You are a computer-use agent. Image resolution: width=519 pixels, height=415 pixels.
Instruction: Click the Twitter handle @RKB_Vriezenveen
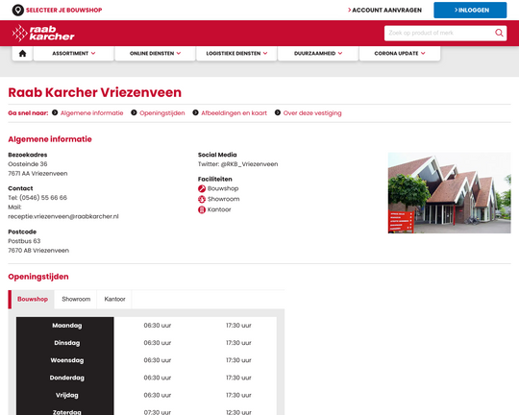[x=249, y=164]
